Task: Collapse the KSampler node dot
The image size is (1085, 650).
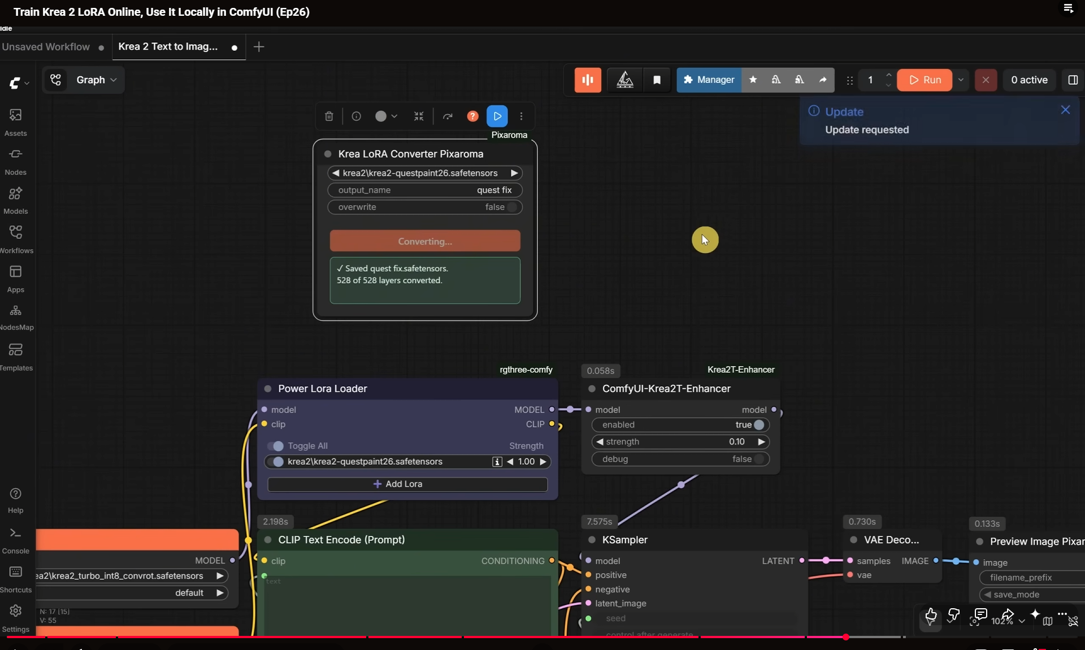Action: click(x=592, y=540)
